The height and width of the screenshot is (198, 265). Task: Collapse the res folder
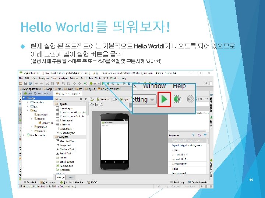(28, 110)
